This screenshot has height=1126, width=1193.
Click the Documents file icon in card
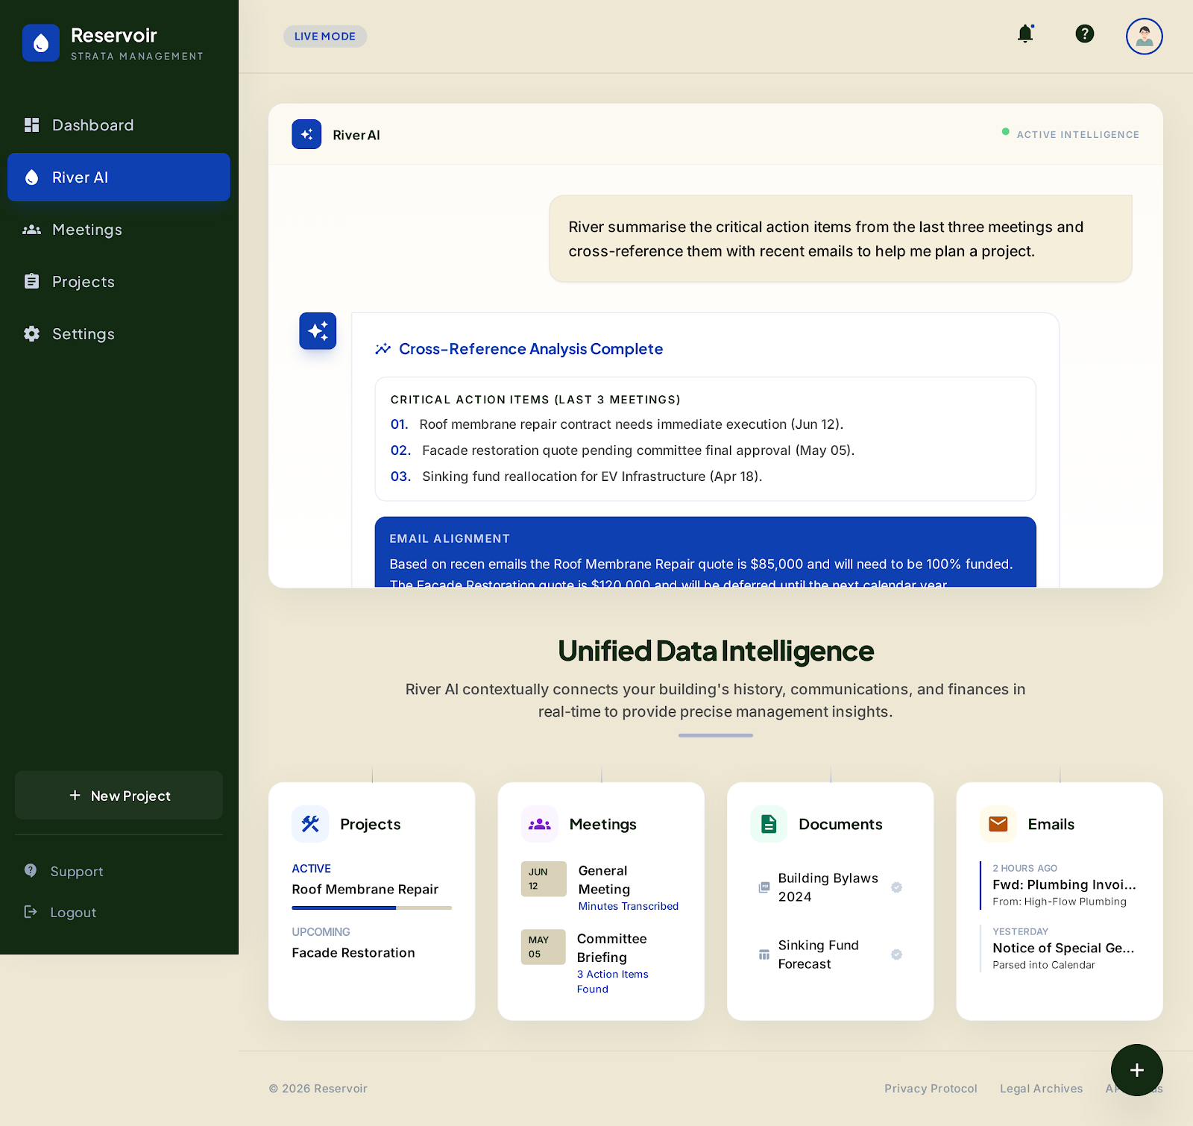[769, 824]
